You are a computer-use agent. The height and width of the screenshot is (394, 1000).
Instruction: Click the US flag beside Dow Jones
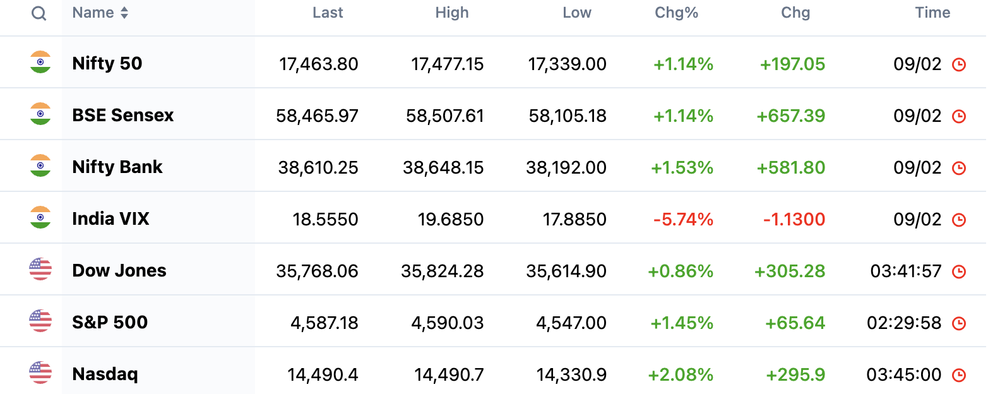tap(40, 270)
